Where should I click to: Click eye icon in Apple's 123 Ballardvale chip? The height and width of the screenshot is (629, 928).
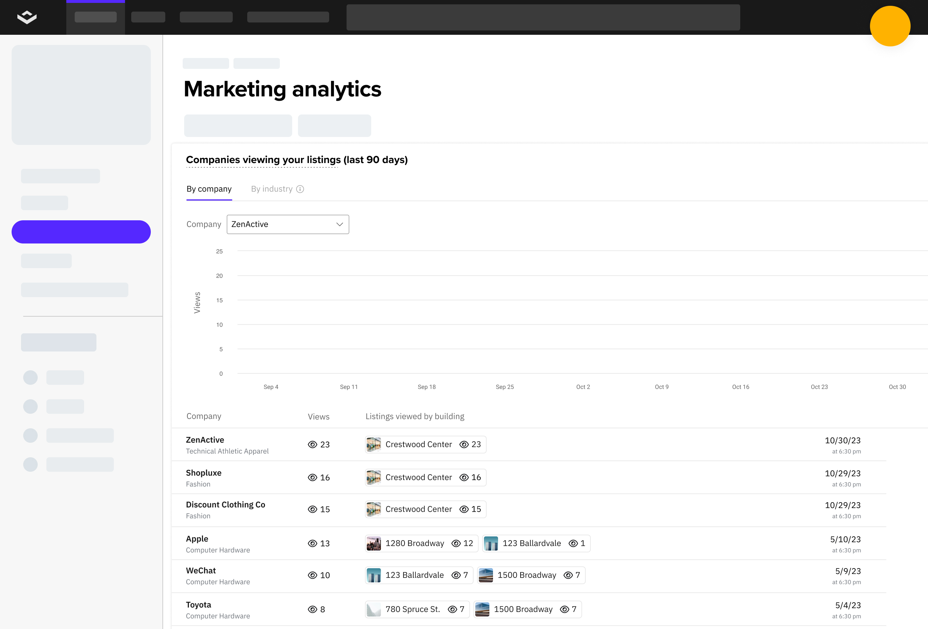(x=573, y=543)
